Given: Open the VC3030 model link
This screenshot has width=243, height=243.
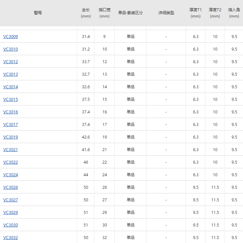Looking at the screenshot, I should pos(11,225).
